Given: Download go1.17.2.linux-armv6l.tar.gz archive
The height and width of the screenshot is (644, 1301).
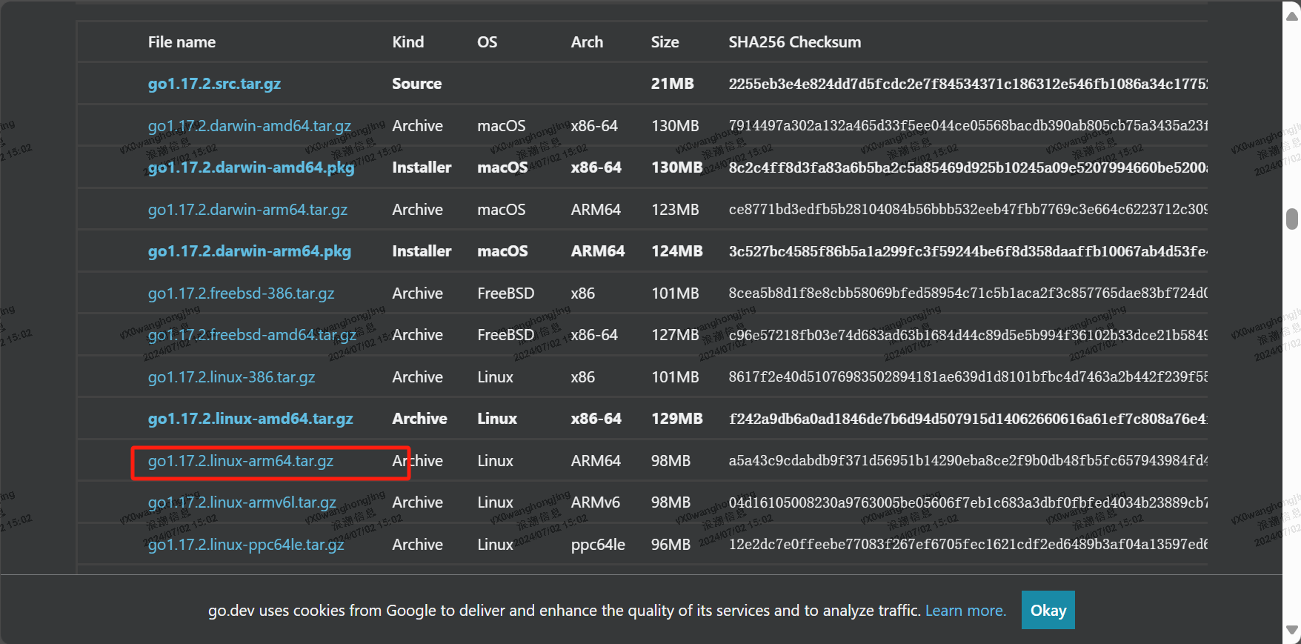Looking at the screenshot, I should tap(242, 502).
